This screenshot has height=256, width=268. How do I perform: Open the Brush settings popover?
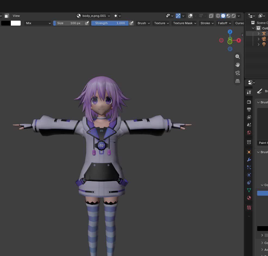[x=144, y=23]
